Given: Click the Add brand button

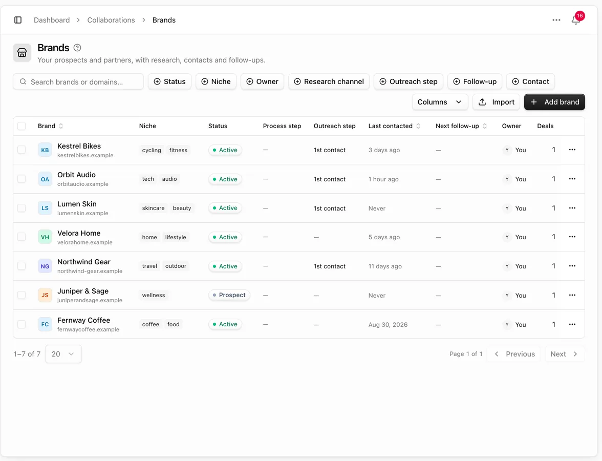Looking at the screenshot, I should click(554, 102).
